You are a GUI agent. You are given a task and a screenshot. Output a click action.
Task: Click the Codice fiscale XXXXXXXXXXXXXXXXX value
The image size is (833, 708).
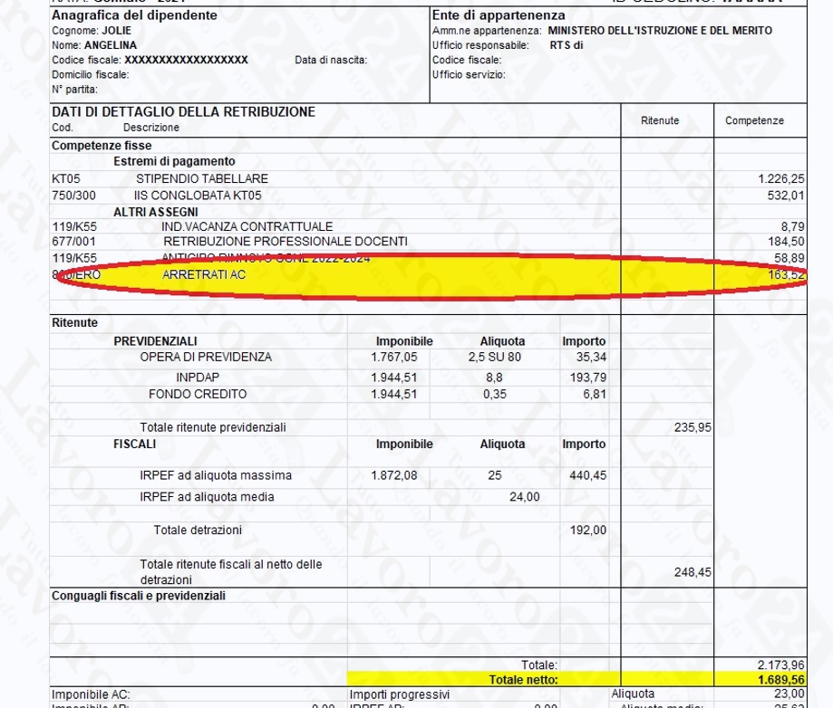pos(187,60)
